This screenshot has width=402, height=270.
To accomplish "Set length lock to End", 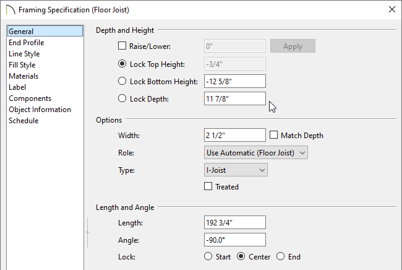I will (281, 256).
